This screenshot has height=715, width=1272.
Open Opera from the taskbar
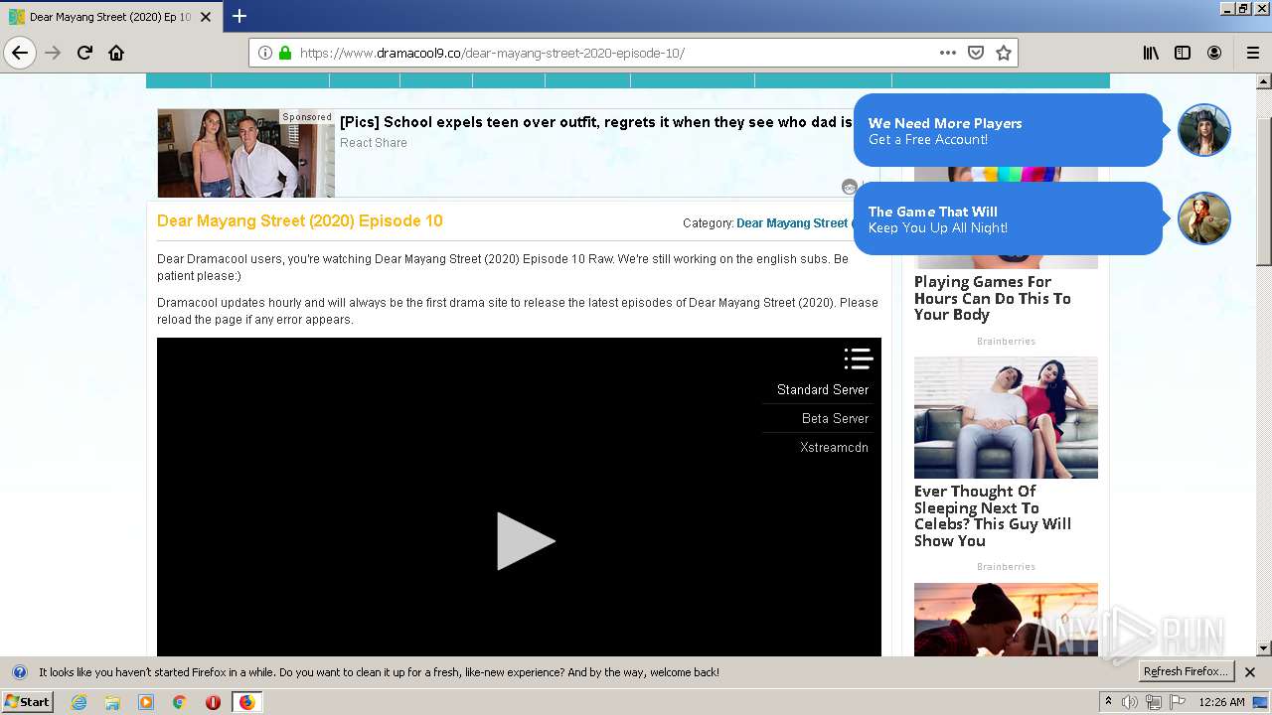pos(213,702)
